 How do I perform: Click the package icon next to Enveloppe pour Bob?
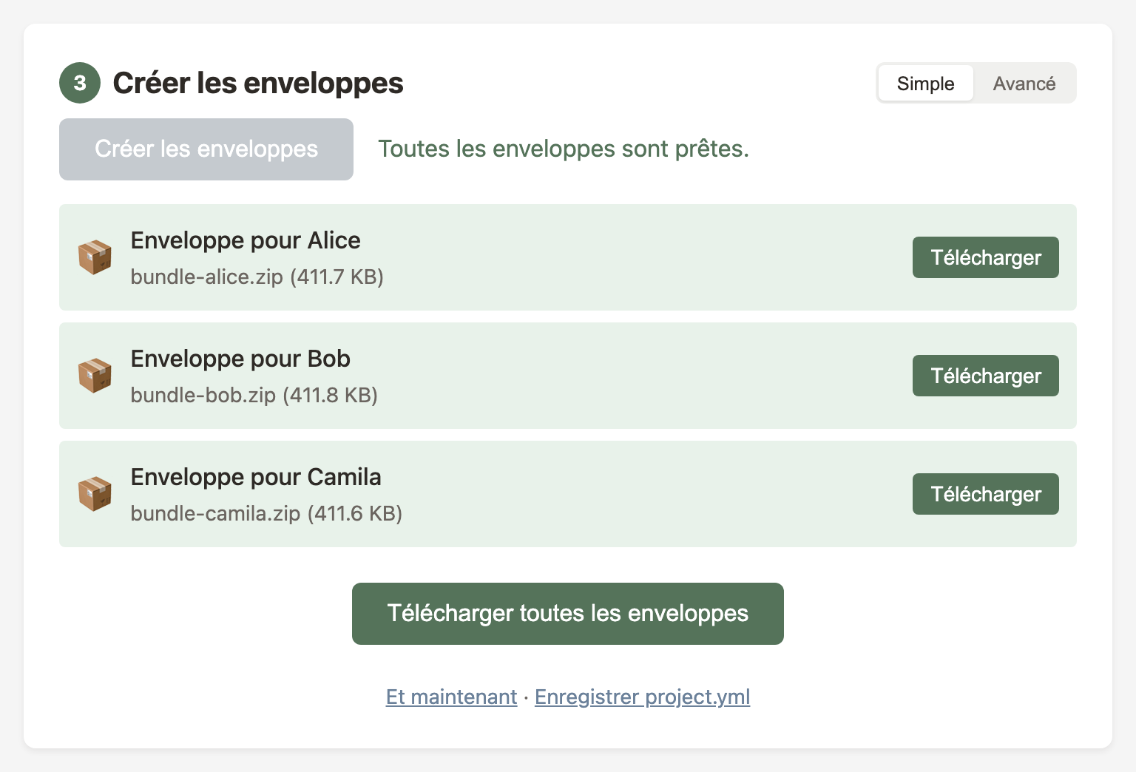point(95,376)
